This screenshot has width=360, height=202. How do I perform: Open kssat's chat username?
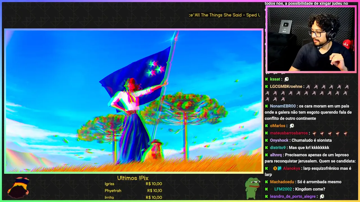(x=275, y=79)
